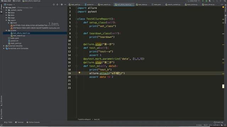Toggle the Structure tool window side tab
Viewport: 227px width, 127px height.
[1, 101]
